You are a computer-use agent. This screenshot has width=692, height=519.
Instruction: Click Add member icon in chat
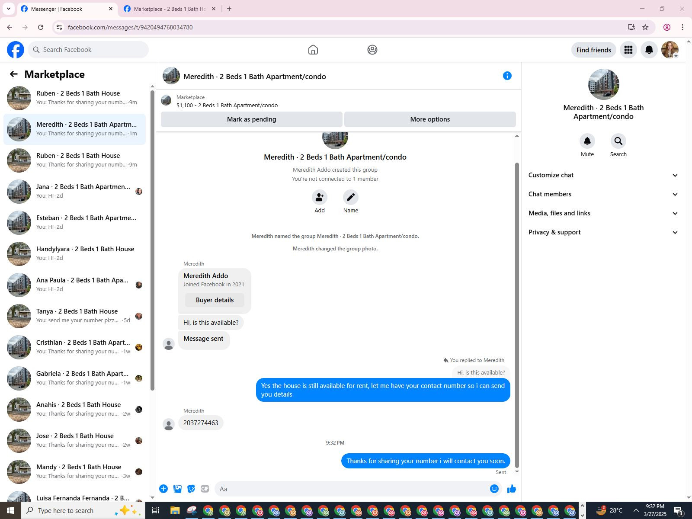click(320, 197)
